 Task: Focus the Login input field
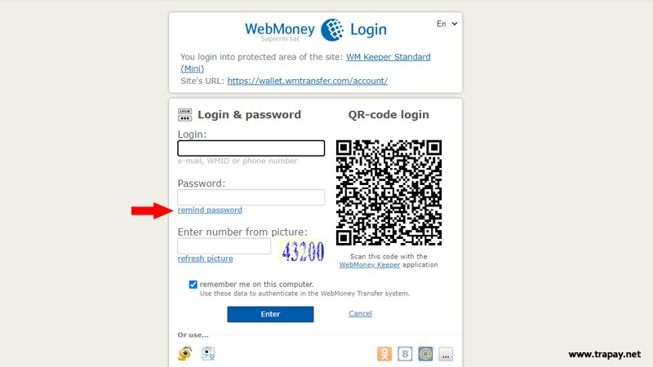(251, 148)
